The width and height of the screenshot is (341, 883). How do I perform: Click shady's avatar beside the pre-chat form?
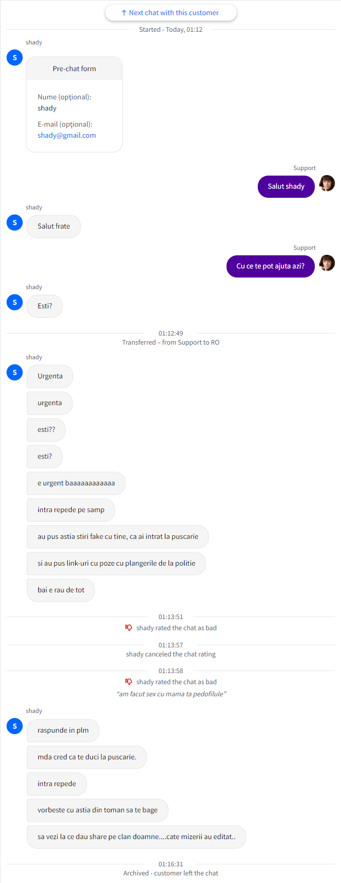click(x=15, y=58)
